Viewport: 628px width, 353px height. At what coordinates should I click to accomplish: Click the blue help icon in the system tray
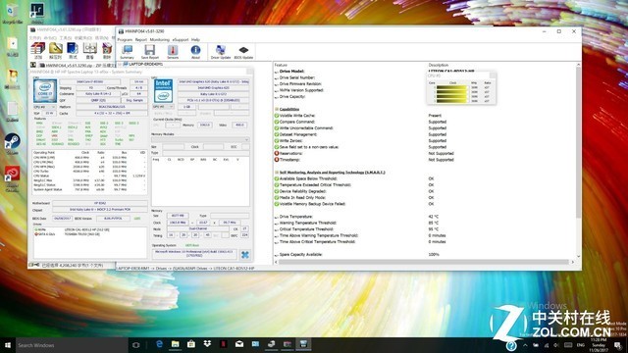511,345
